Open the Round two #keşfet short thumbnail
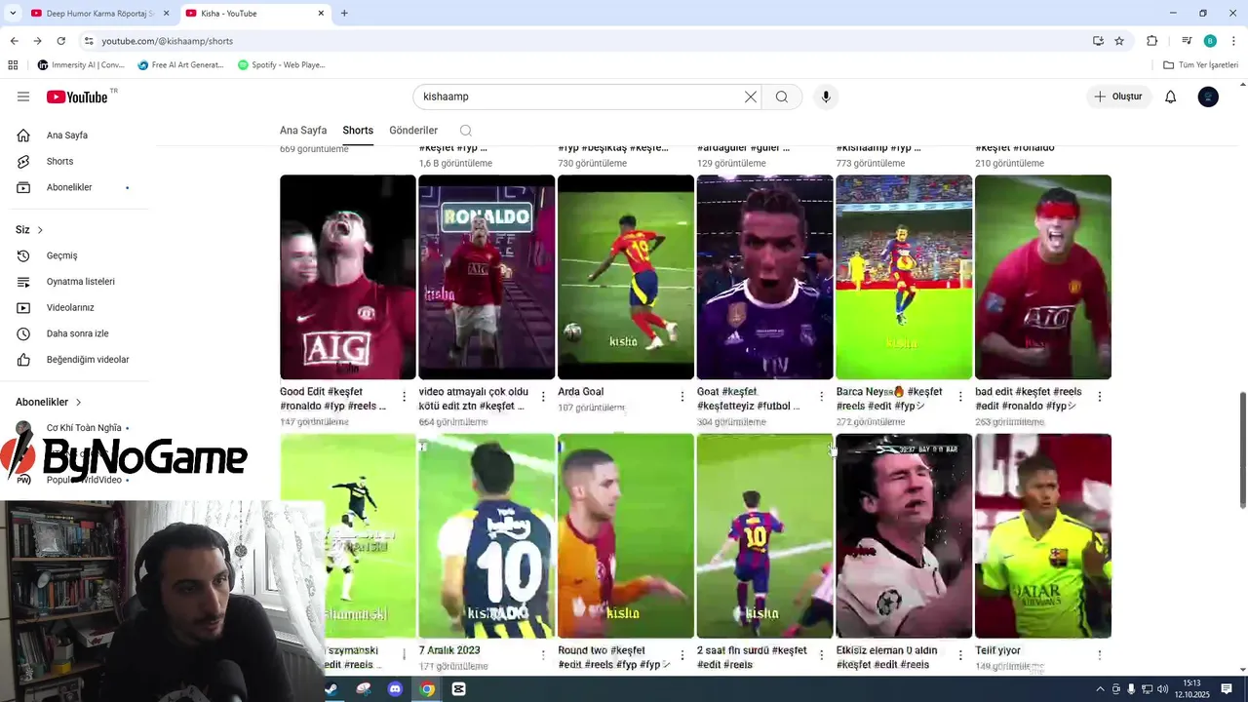 pos(626,536)
